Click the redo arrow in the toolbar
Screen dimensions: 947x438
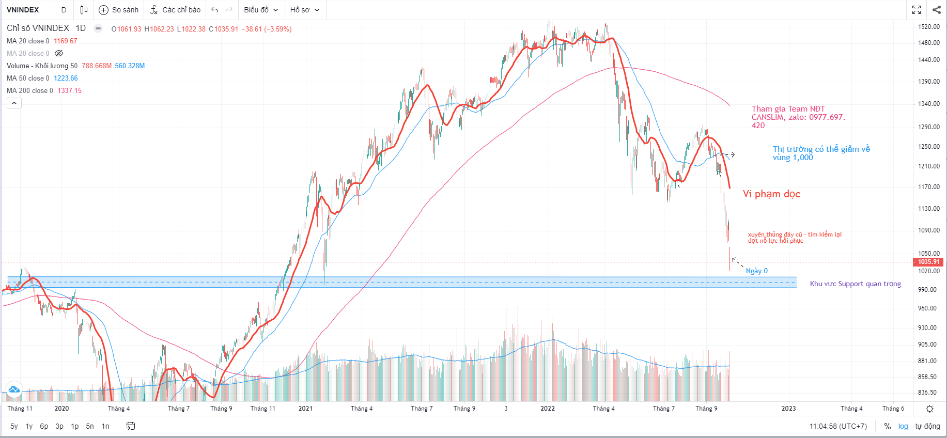229,10
